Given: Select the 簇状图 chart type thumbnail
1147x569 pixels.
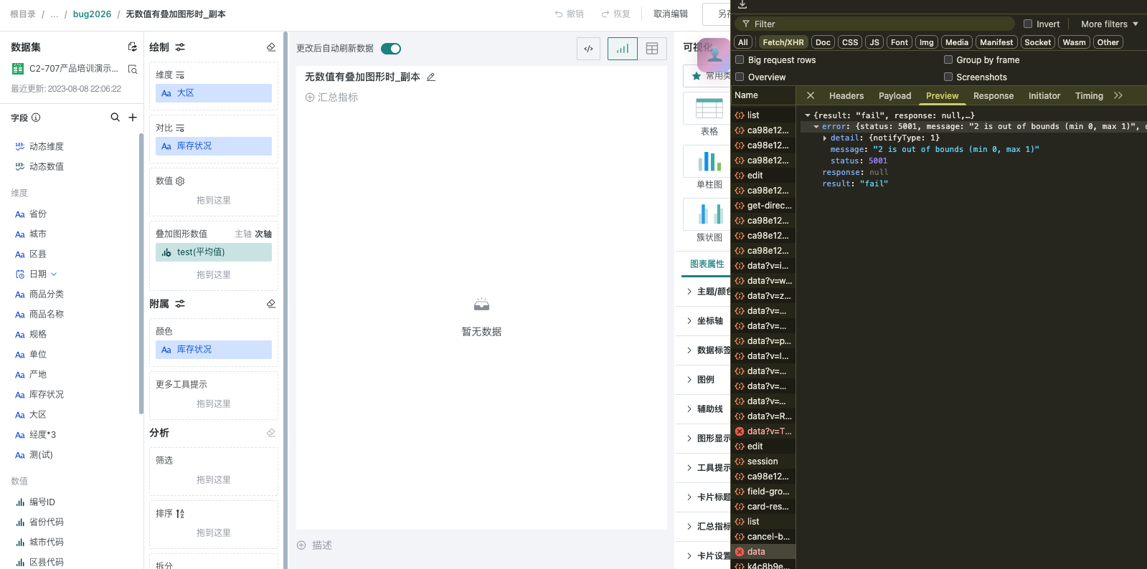Looking at the screenshot, I should (x=709, y=214).
